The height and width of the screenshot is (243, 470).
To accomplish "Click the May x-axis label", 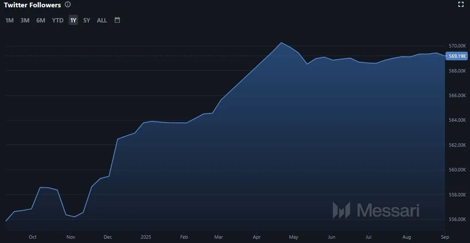I will coord(294,237).
